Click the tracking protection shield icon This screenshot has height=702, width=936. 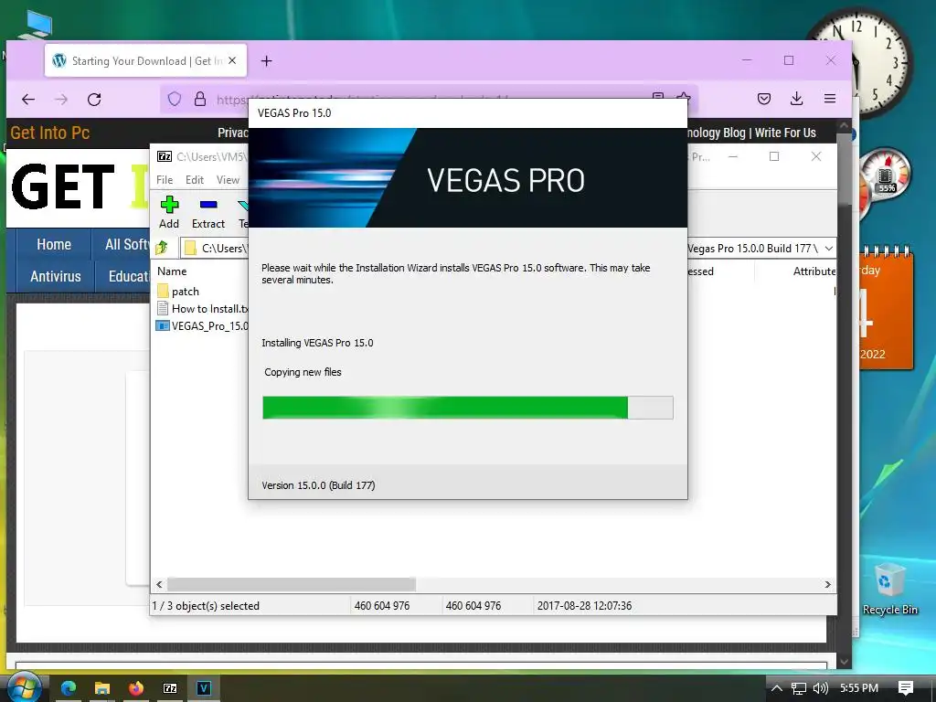(175, 99)
